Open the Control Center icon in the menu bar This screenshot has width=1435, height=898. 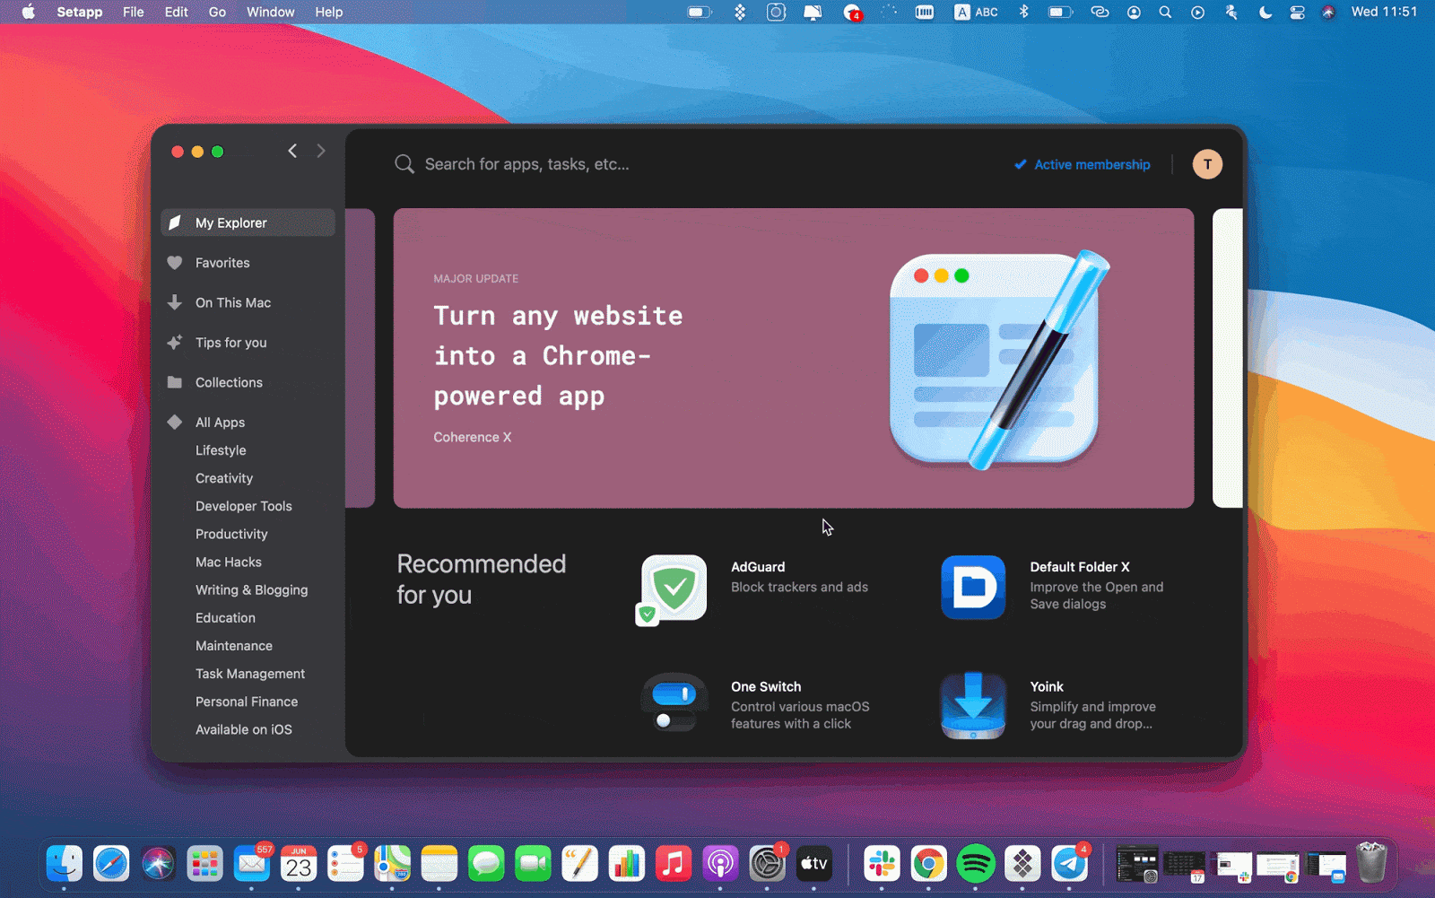(x=1297, y=12)
